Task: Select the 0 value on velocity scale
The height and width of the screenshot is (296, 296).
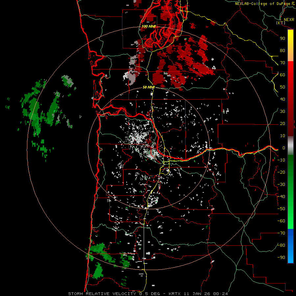Action: (284, 148)
